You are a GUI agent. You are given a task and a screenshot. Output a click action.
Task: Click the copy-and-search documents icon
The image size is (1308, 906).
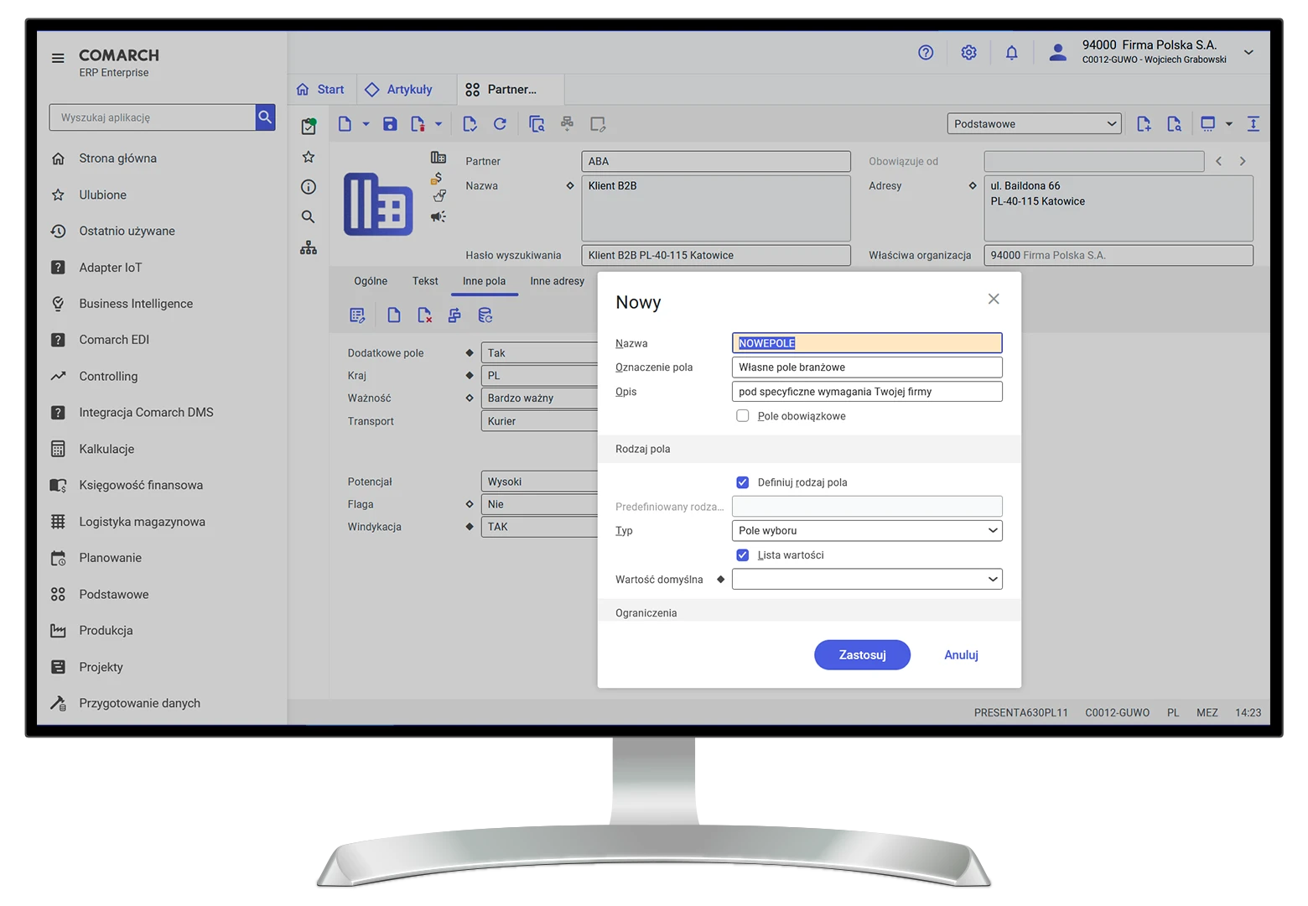(x=537, y=124)
